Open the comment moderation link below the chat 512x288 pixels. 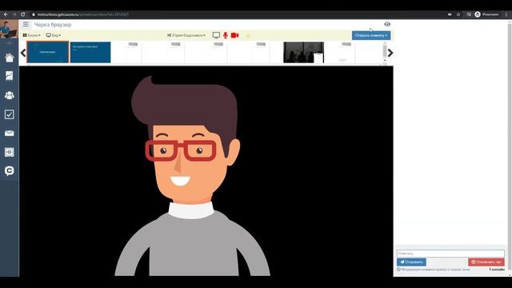tap(434, 270)
